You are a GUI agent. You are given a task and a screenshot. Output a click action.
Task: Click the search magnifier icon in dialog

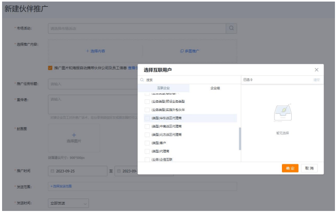pos(142,80)
